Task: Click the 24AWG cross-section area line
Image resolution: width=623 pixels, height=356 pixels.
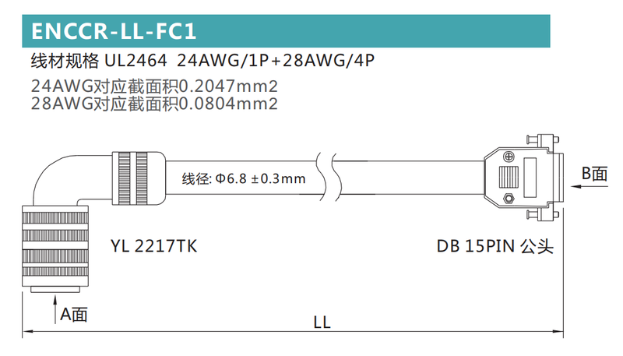Action: pos(154,86)
